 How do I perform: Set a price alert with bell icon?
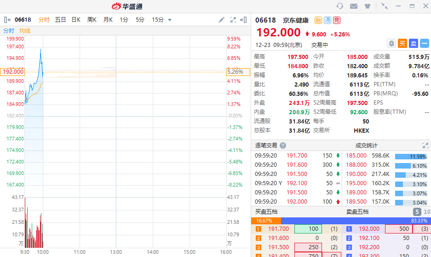(391, 43)
